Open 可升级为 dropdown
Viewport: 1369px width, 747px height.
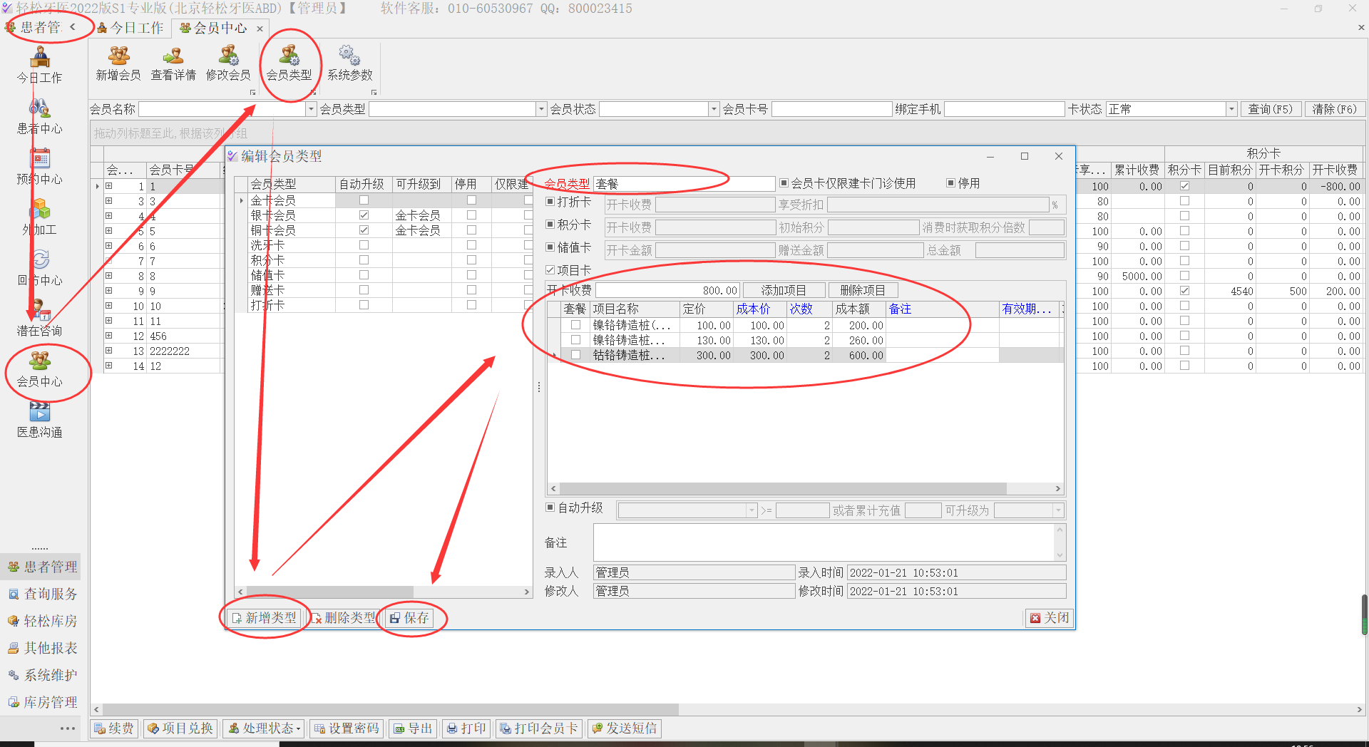pos(1058,510)
